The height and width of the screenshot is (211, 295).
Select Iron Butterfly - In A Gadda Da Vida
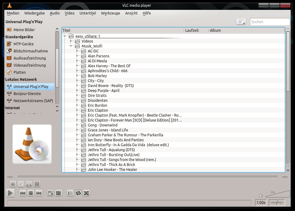click(x=128, y=145)
